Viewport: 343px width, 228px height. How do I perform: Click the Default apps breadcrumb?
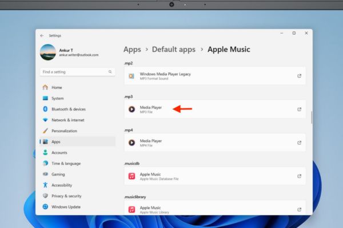173,50
